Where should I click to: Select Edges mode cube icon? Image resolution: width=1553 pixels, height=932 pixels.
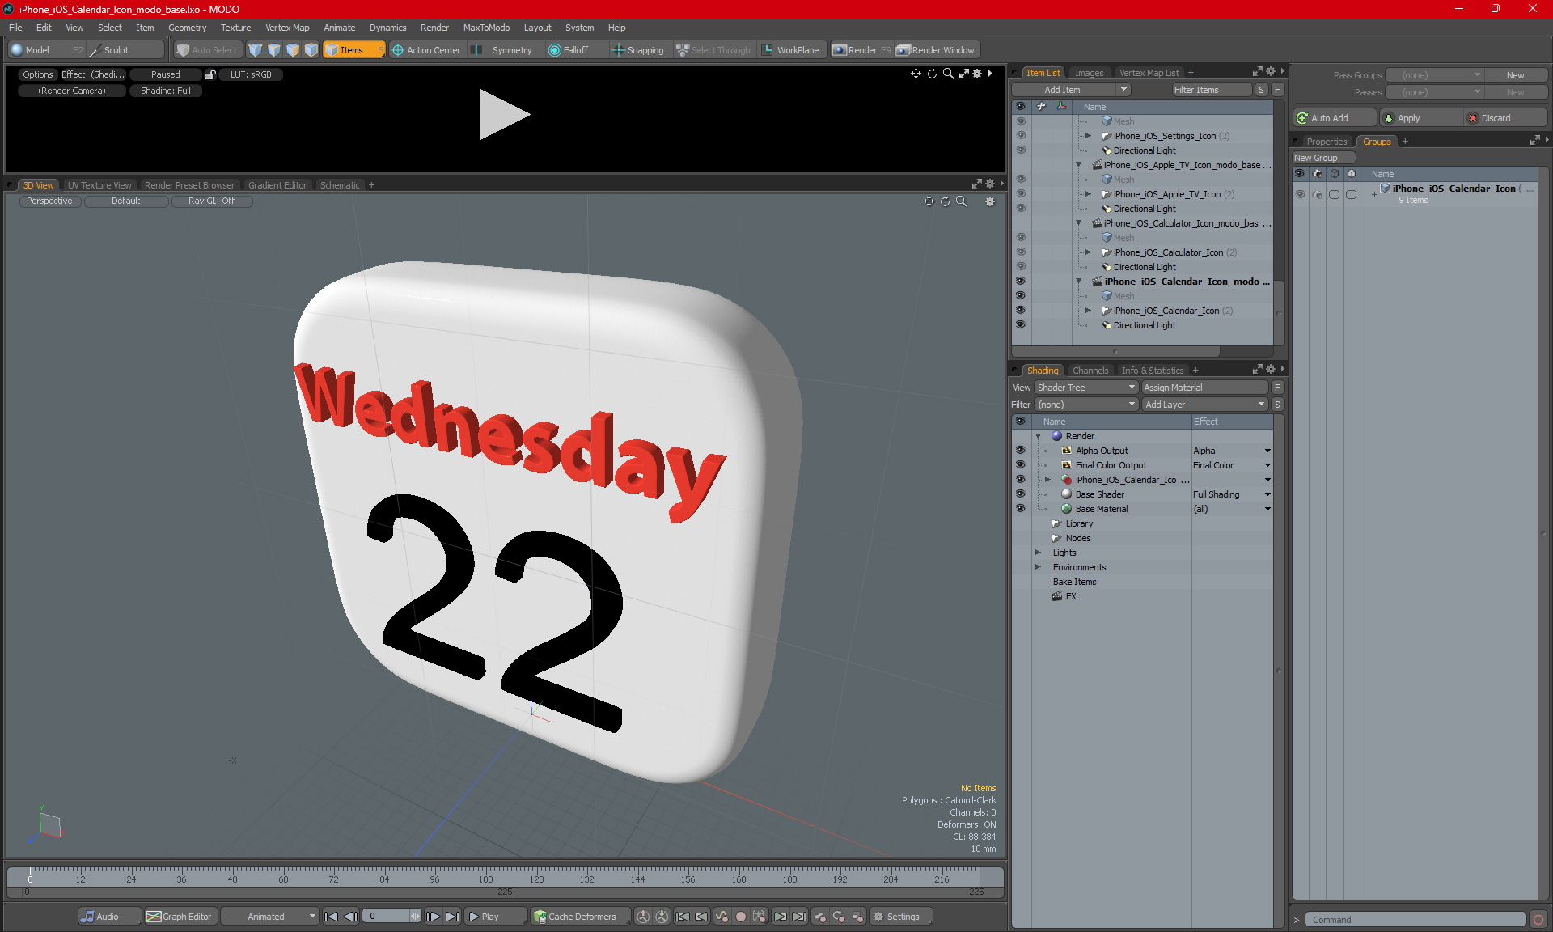pyautogui.click(x=274, y=50)
